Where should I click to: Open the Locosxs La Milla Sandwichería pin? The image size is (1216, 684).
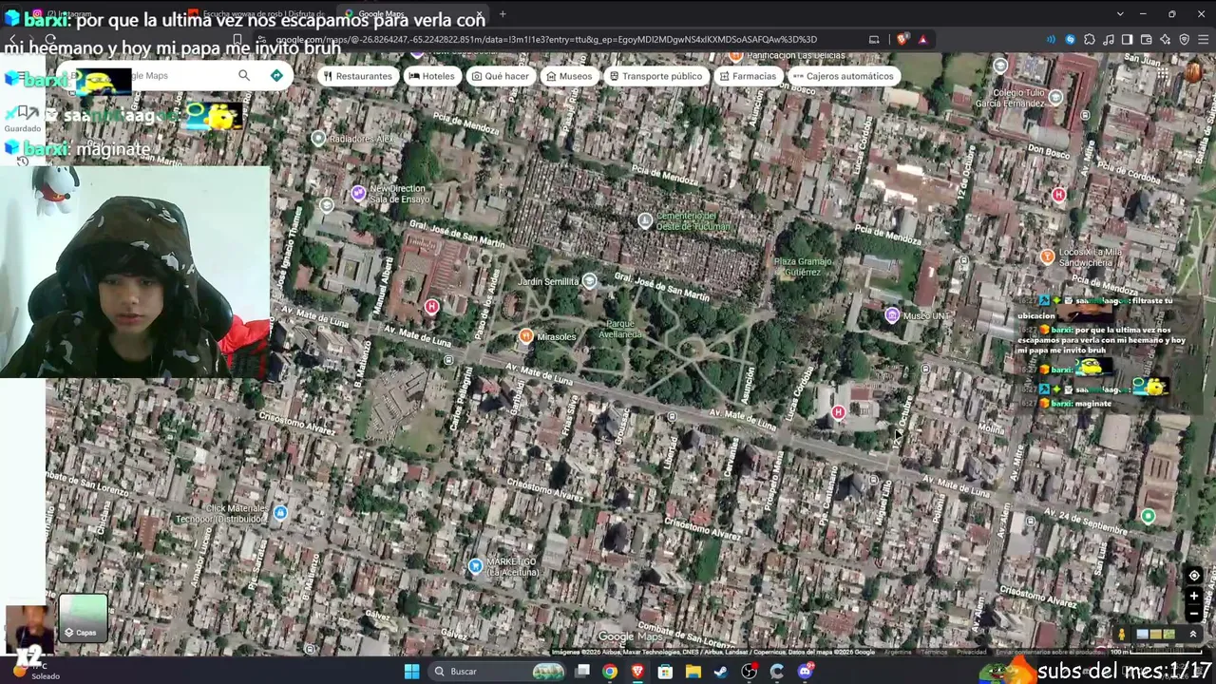click(x=1047, y=256)
